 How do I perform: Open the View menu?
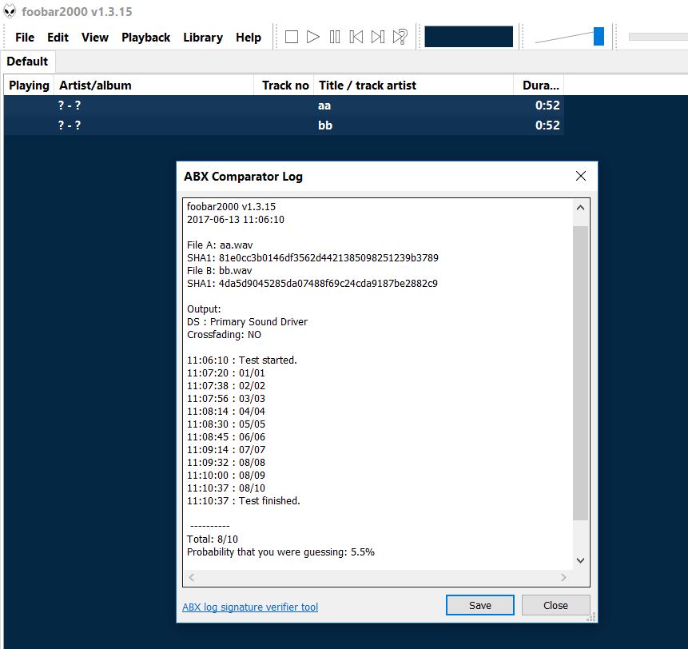(95, 38)
